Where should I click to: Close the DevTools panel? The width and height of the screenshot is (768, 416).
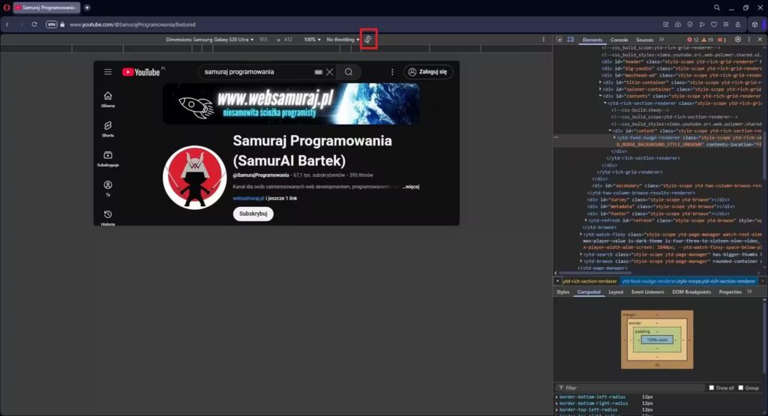pos(760,39)
